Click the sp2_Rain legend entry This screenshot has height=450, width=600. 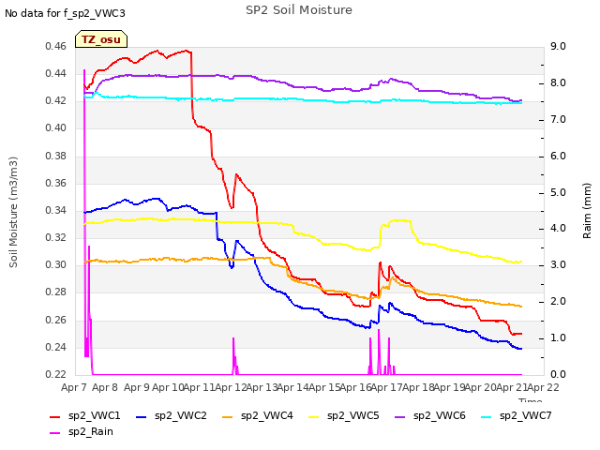click(x=82, y=432)
